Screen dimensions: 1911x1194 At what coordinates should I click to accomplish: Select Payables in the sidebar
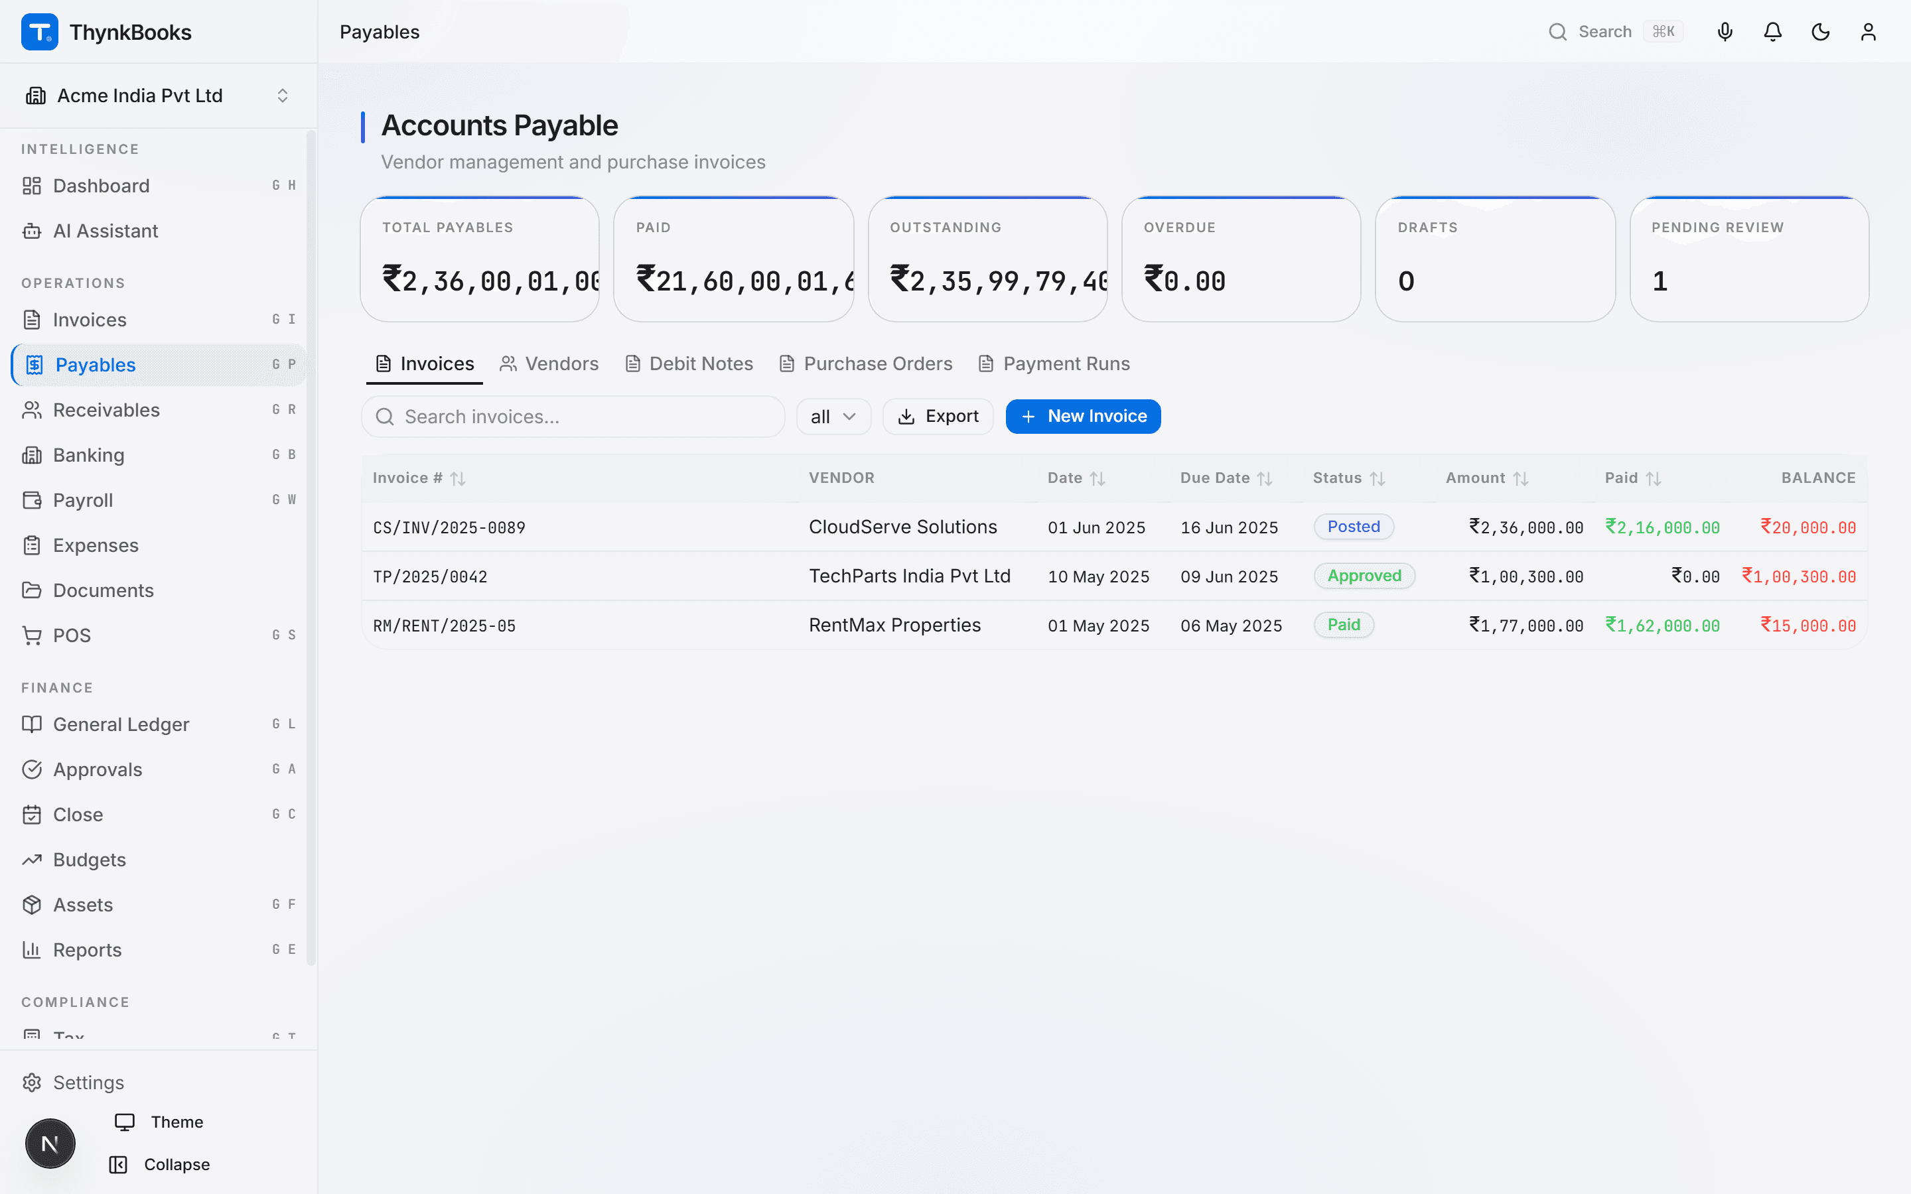tap(159, 365)
